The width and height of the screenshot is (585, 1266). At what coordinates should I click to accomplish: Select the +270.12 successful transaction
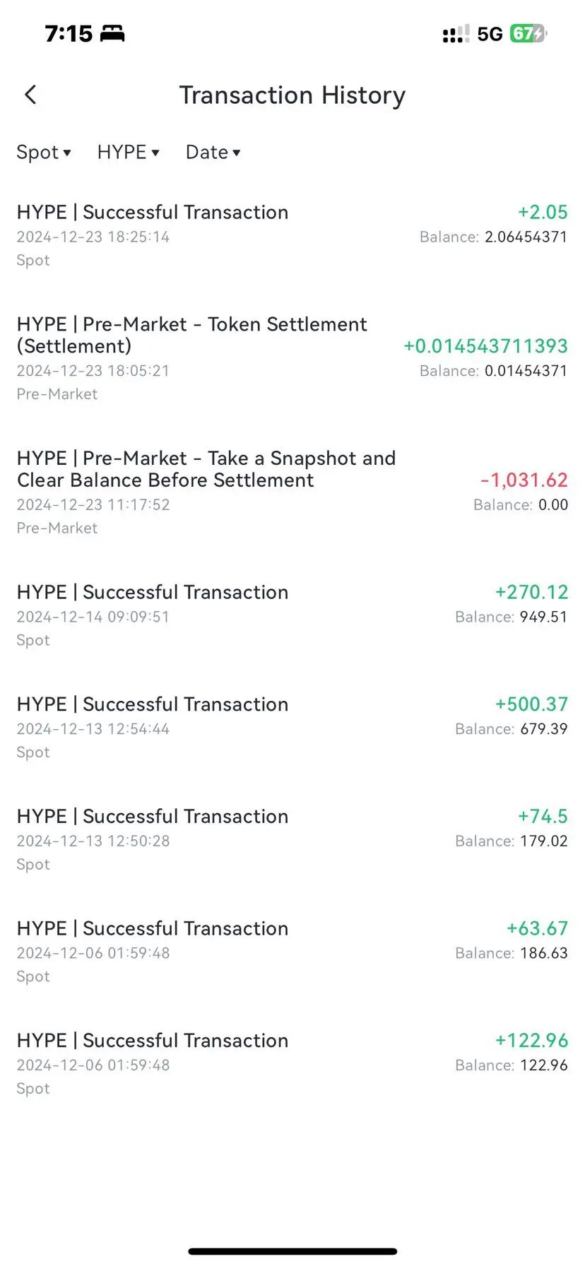[x=292, y=615]
